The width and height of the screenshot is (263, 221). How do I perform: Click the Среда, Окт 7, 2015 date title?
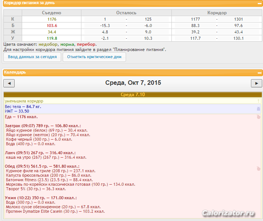tap(133, 83)
